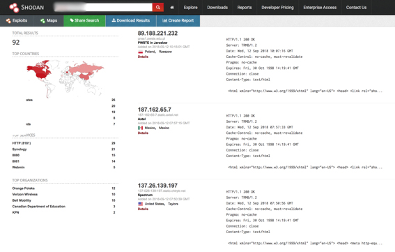Click the United States flag icon
The image size is (395, 252).
point(140,204)
